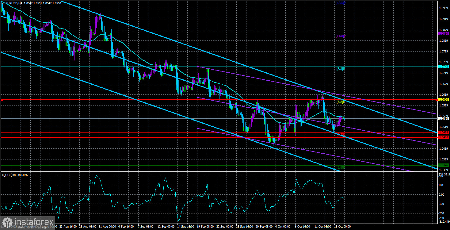450x230 pixels.
Task: Click the 1.0480 red level tag
Action: 444,137
